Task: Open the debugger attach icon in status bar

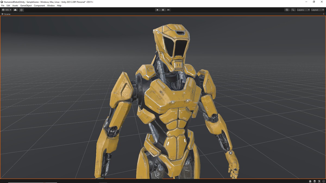Action: coord(310,181)
